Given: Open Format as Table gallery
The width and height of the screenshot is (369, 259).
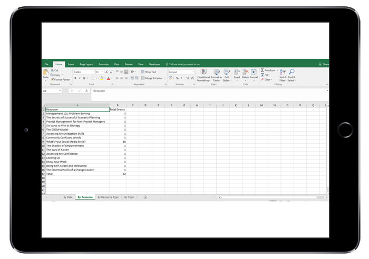Looking at the screenshot, I should point(216,75).
